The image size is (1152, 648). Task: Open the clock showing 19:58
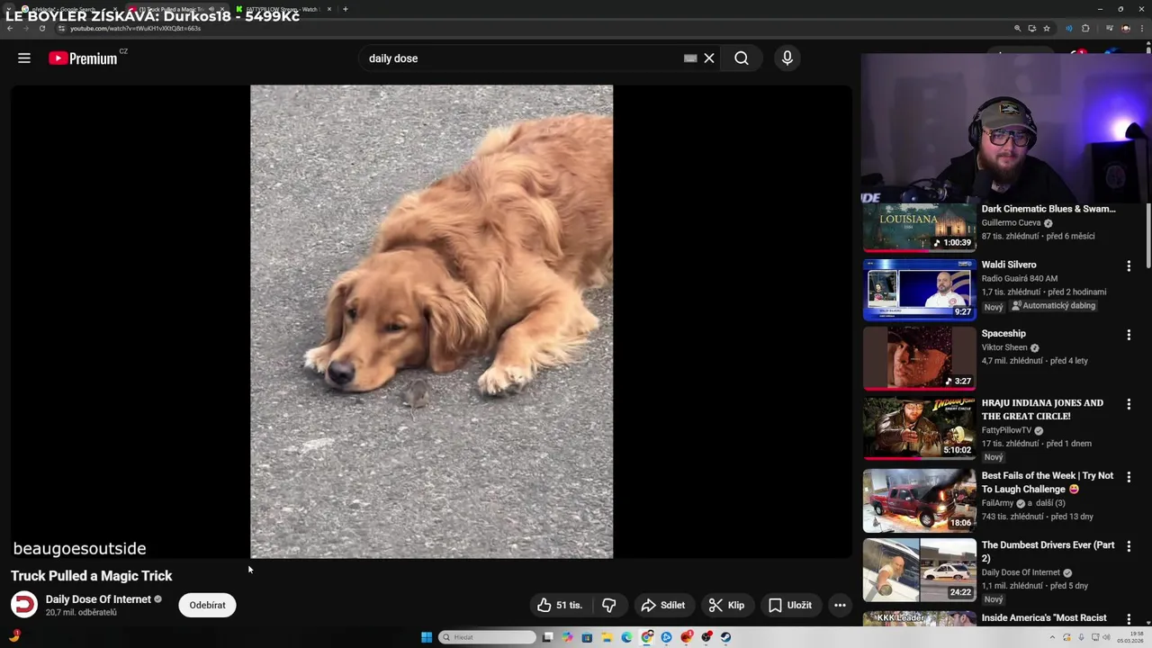pyautogui.click(x=1130, y=637)
